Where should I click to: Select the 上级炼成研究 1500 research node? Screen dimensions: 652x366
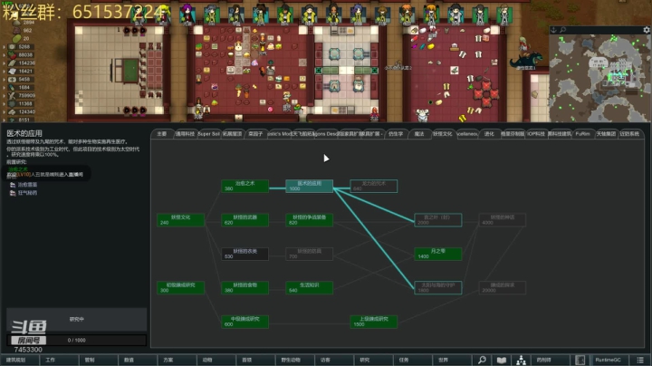click(374, 322)
